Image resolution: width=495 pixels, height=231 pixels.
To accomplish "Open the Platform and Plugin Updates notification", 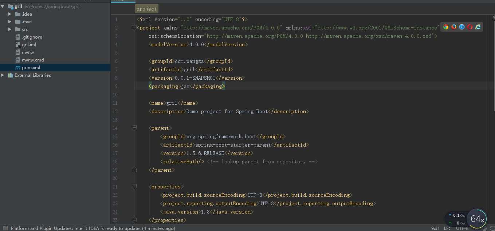I will click(x=93, y=228).
